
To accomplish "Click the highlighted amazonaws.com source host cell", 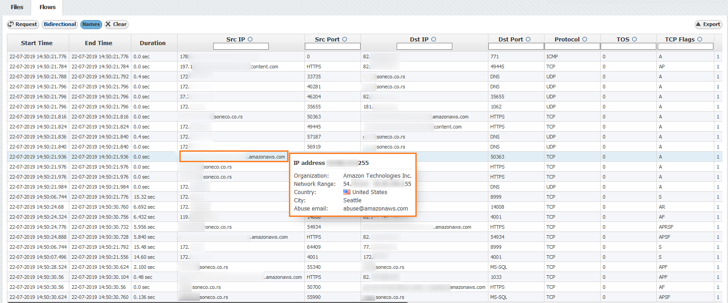I will tap(234, 157).
